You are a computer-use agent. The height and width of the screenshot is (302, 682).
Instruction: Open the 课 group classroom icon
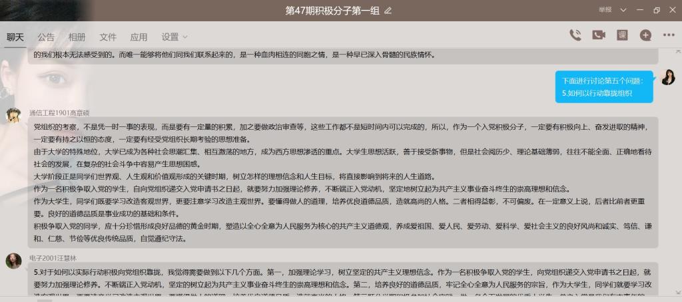click(x=622, y=35)
